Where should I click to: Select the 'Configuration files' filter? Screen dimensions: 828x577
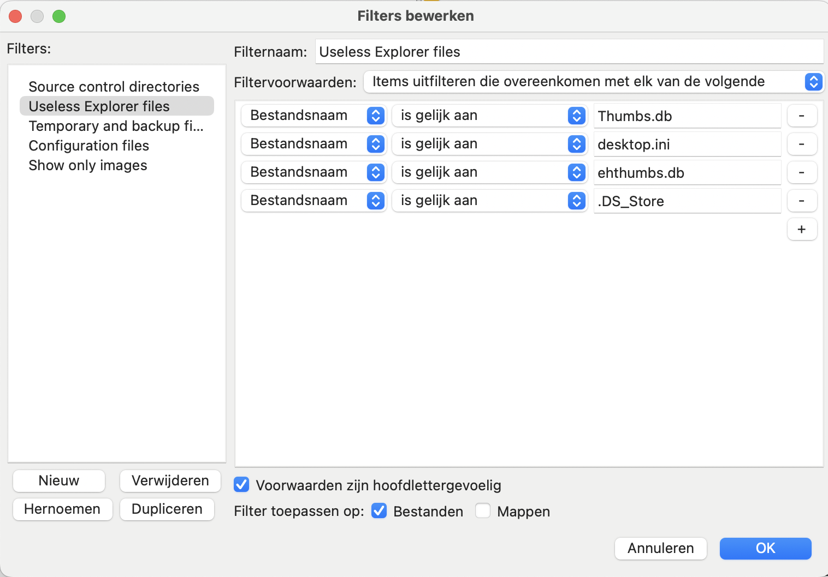tap(89, 146)
